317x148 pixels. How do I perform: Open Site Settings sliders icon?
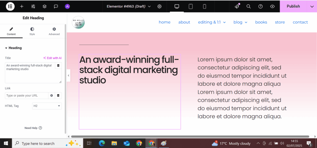click(33, 6)
